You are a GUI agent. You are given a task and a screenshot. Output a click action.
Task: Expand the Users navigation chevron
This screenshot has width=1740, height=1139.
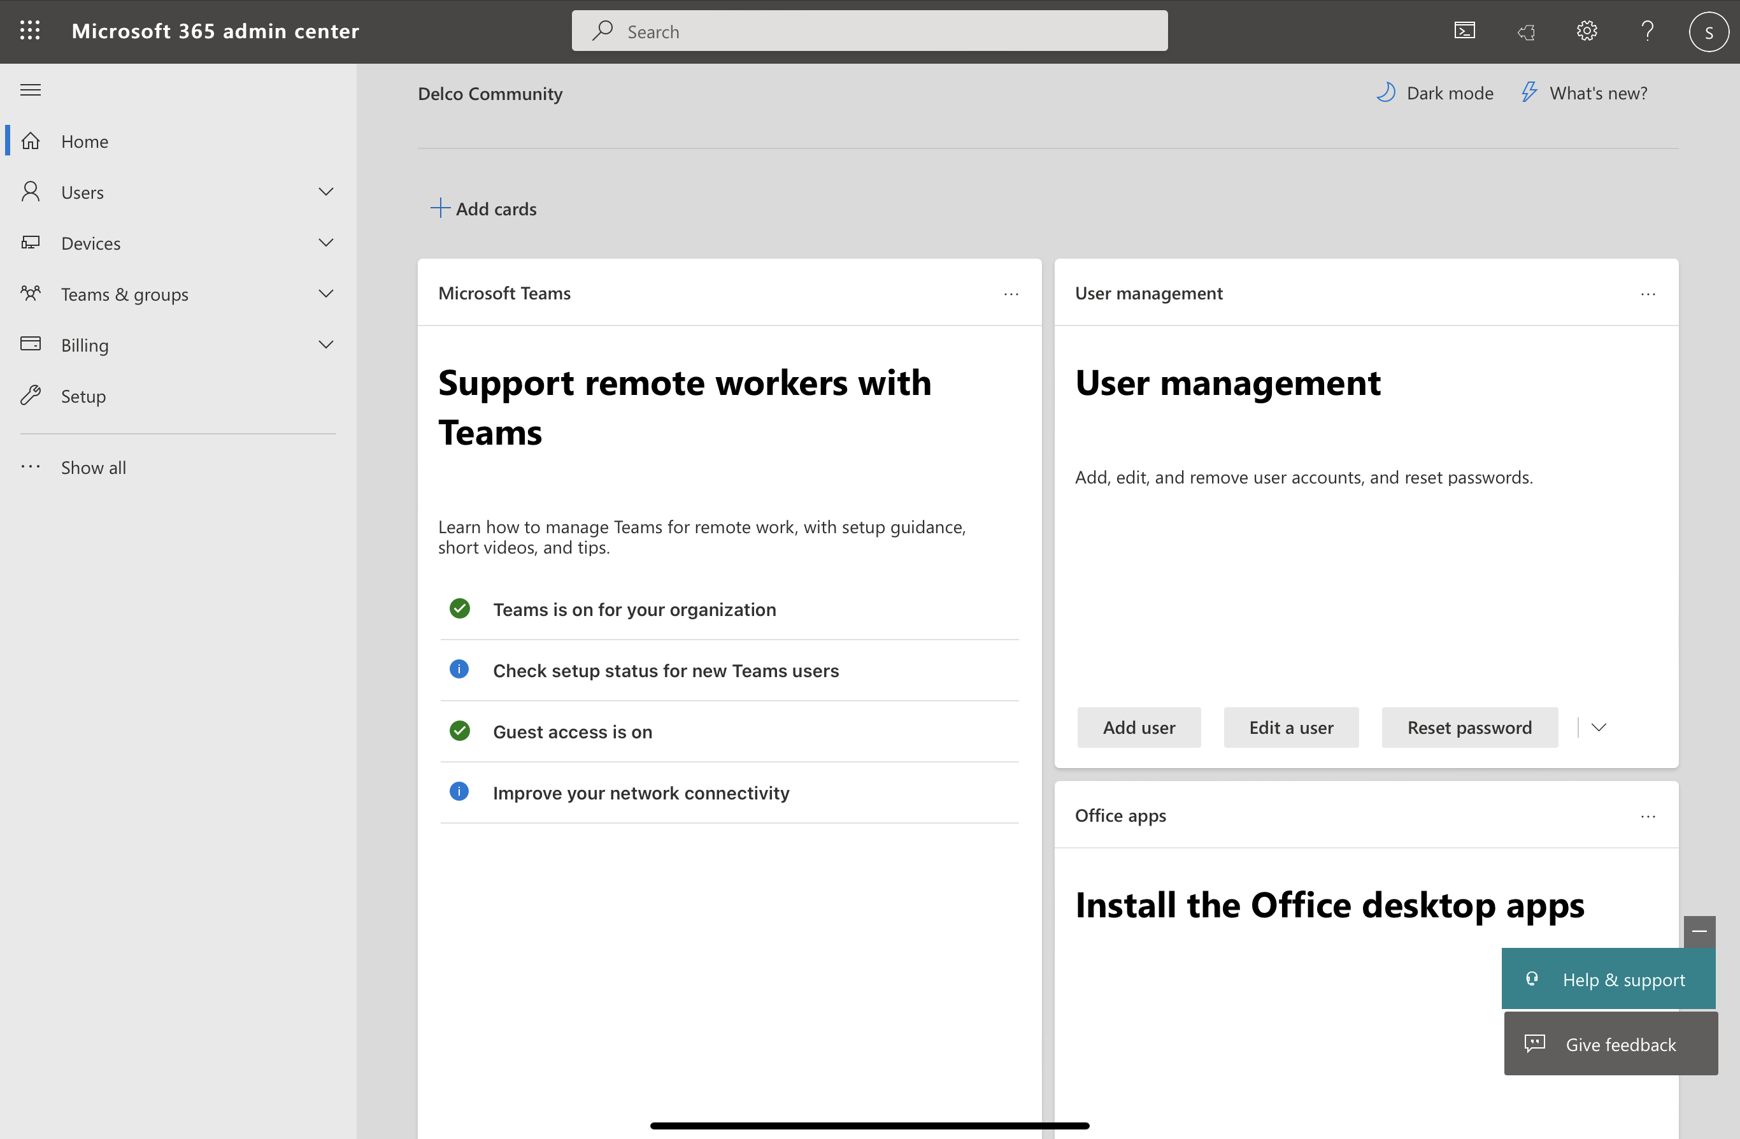pyautogui.click(x=326, y=192)
